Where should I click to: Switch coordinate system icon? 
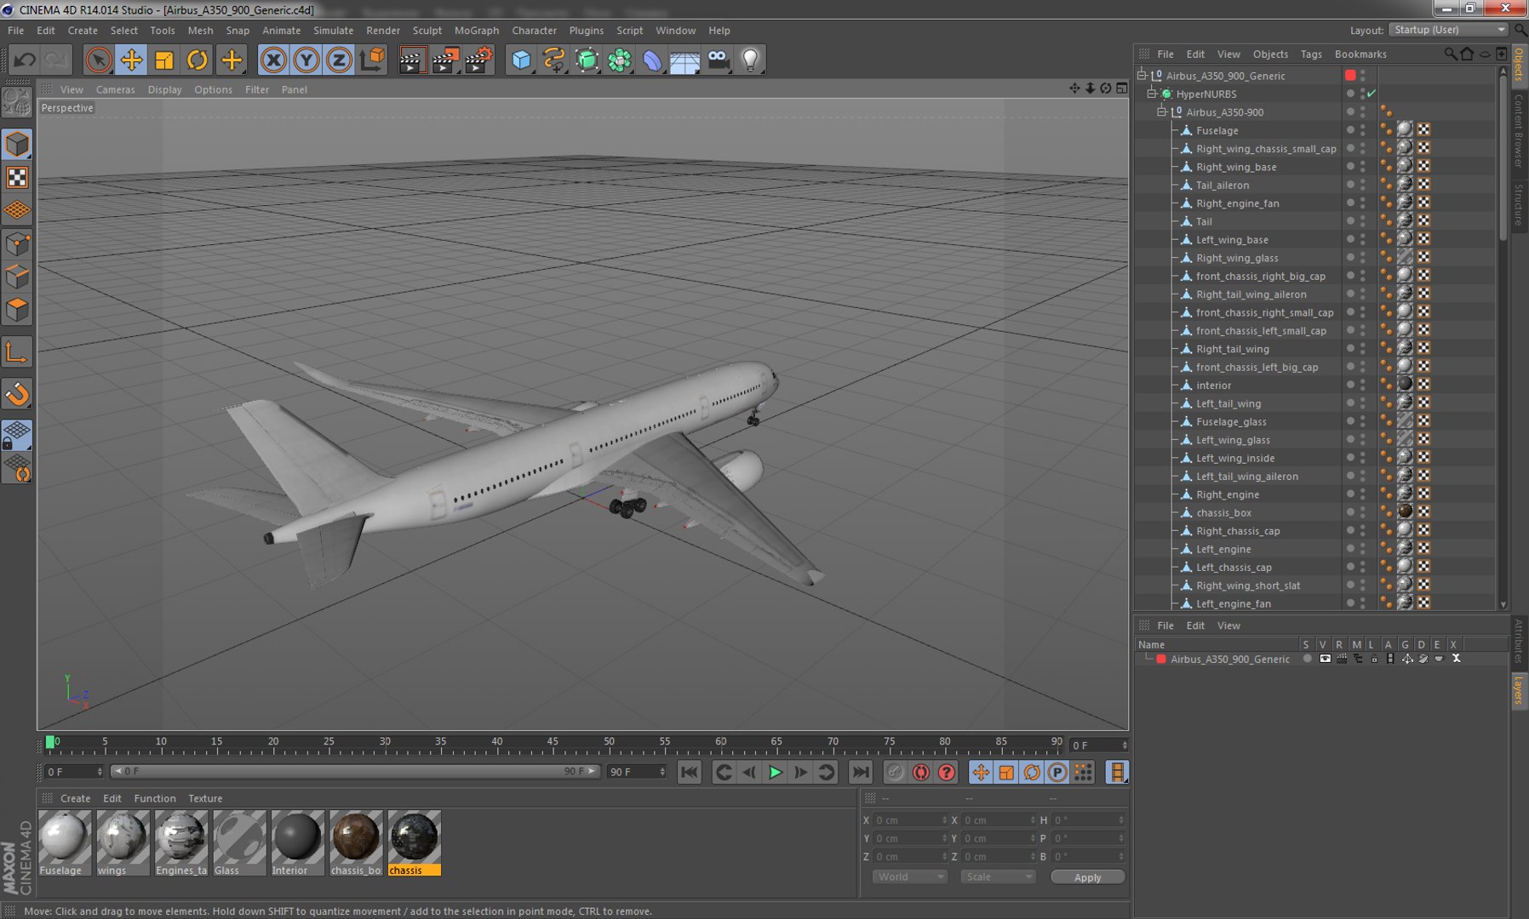pos(373,60)
